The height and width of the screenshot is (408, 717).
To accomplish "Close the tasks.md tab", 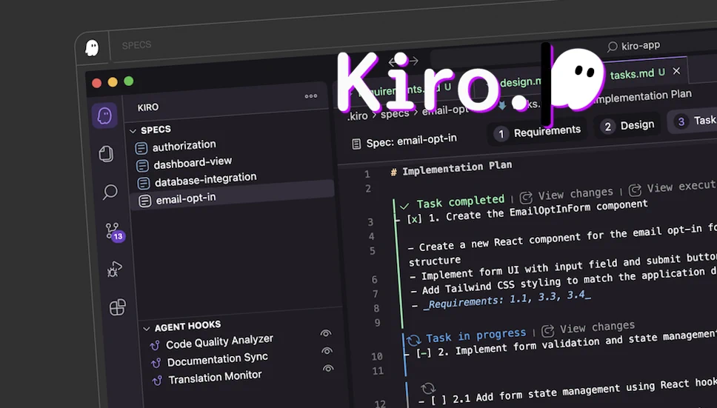I will (676, 71).
